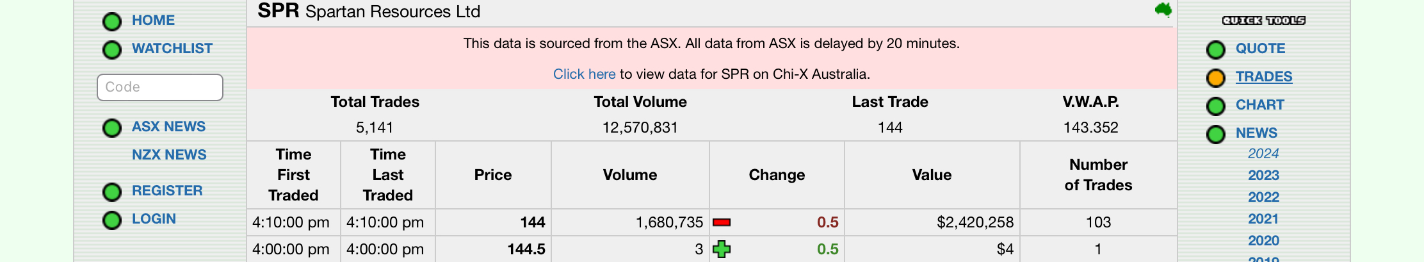The width and height of the screenshot is (1424, 262).
Task: Follow 'Click here' for Chi-X data
Action: click(x=584, y=74)
